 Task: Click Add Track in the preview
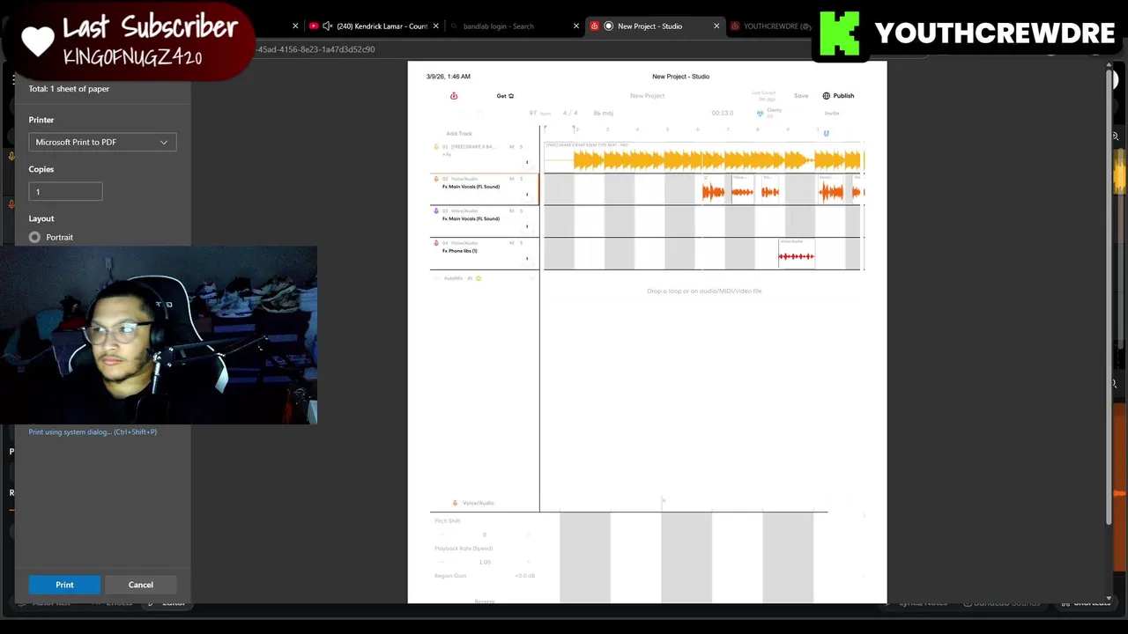tap(459, 134)
